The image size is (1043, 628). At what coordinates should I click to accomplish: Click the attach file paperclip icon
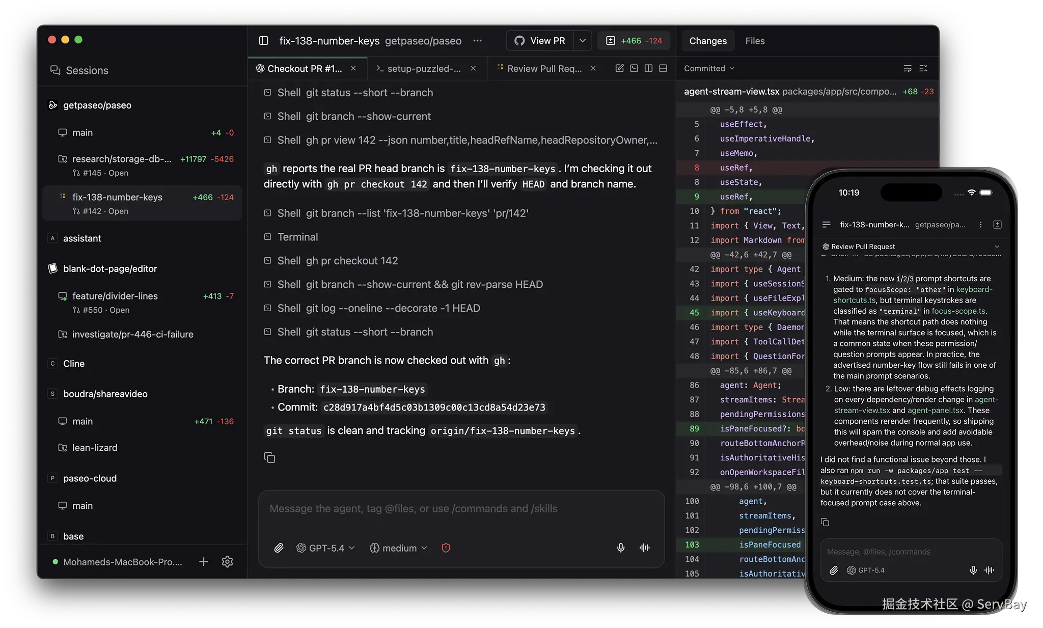click(x=279, y=548)
